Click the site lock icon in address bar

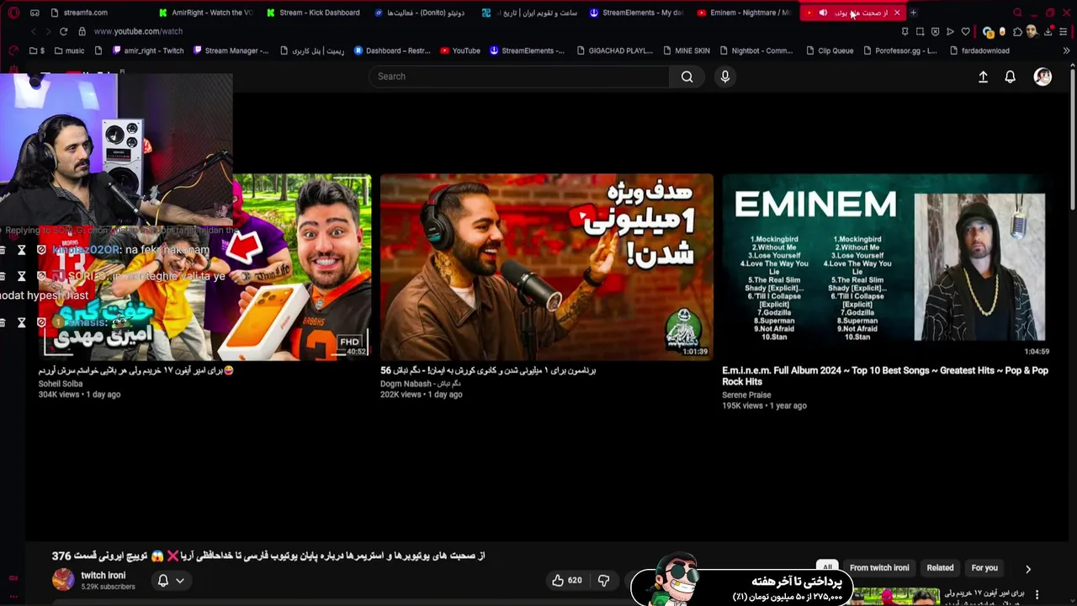pos(82,31)
